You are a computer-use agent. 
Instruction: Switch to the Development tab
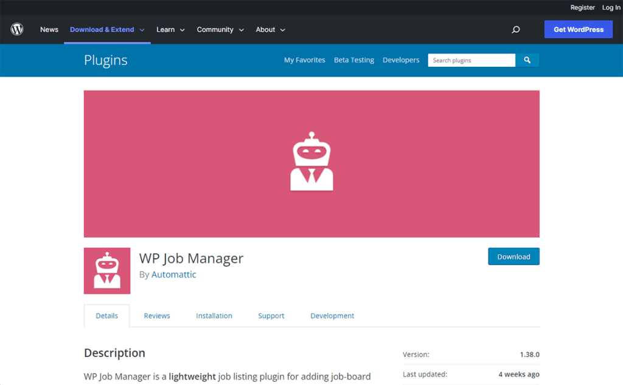pyautogui.click(x=332, y=316)
